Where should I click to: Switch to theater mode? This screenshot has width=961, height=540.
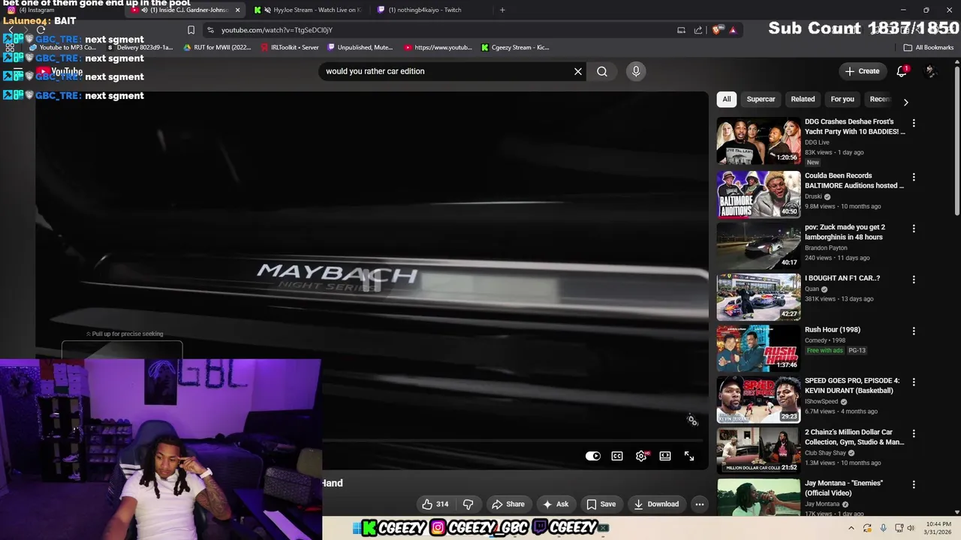tap(665, 456)
